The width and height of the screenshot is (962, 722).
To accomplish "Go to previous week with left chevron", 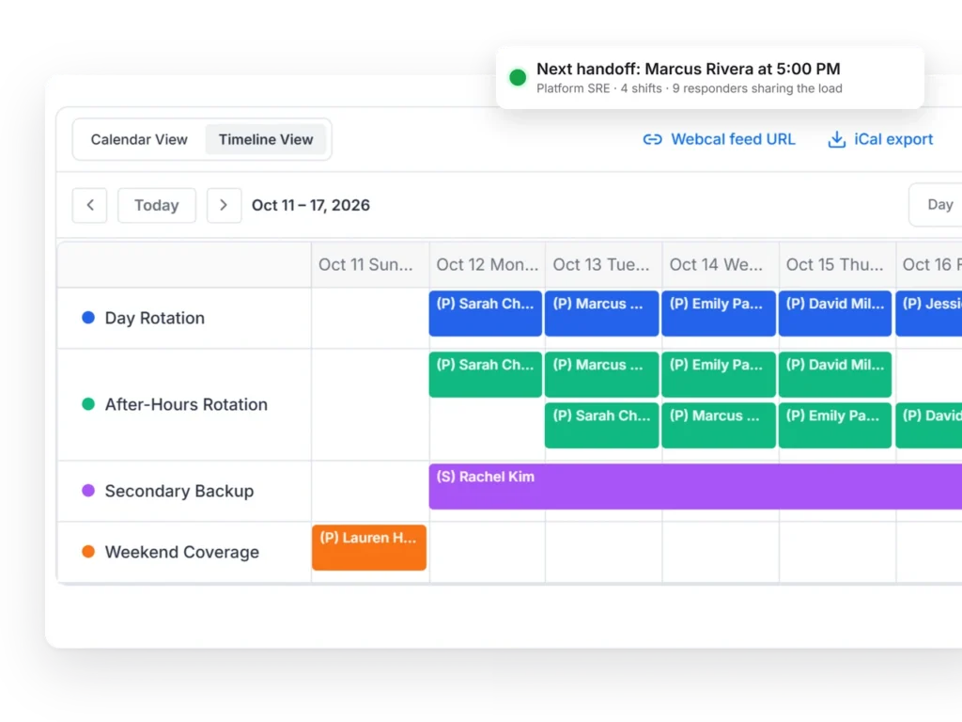I will [89, 205].
